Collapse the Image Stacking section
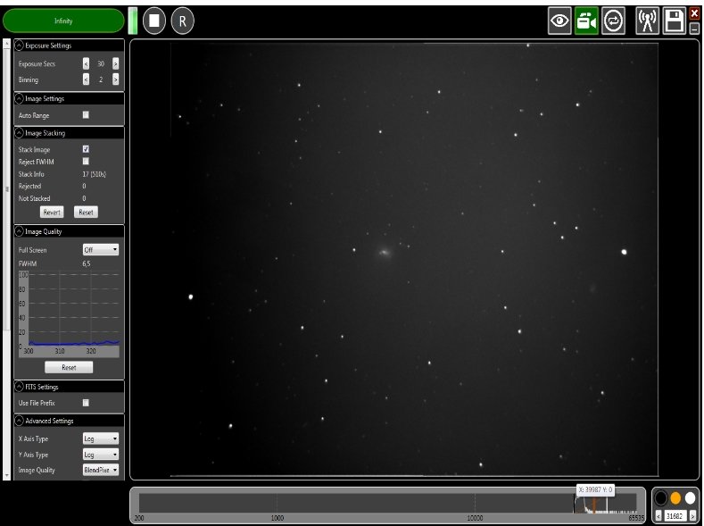Screen dimensions: 704x526 tap(19, 133)
